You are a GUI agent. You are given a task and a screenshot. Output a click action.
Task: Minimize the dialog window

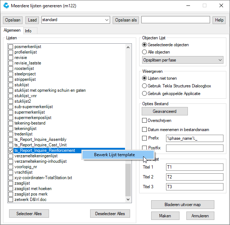188,5
